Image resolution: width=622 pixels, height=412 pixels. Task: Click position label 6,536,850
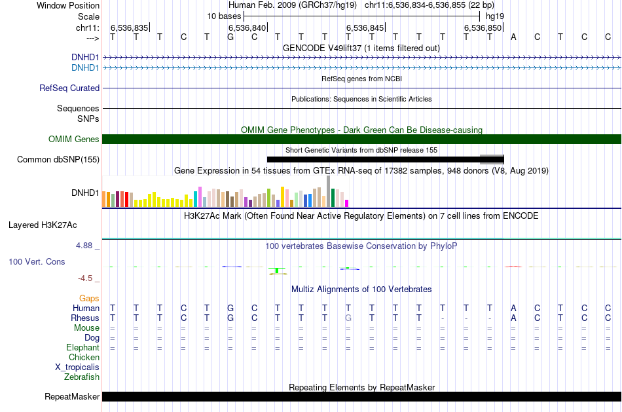pyautogui.click(x=483, y=28)
